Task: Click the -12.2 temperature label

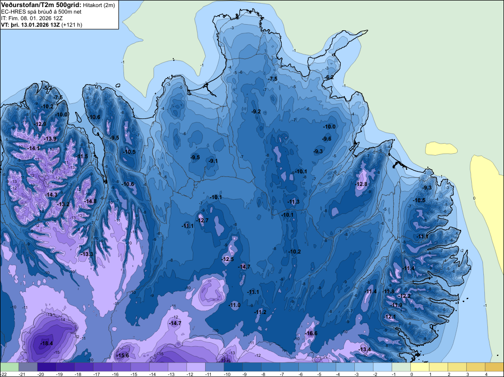Action: pos(404,296)
